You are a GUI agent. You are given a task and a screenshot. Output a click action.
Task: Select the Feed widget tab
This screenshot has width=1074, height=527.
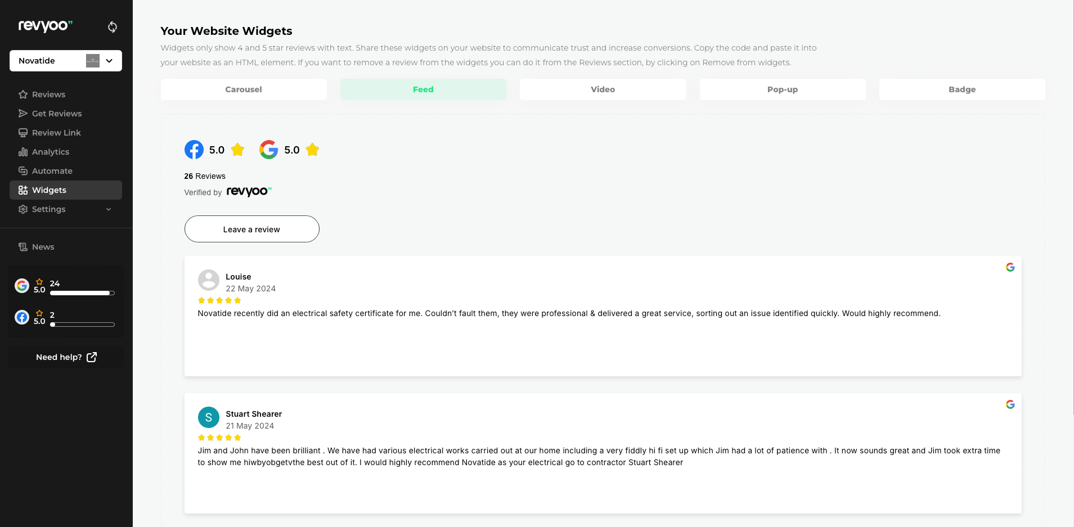click(x=423, y=89)
